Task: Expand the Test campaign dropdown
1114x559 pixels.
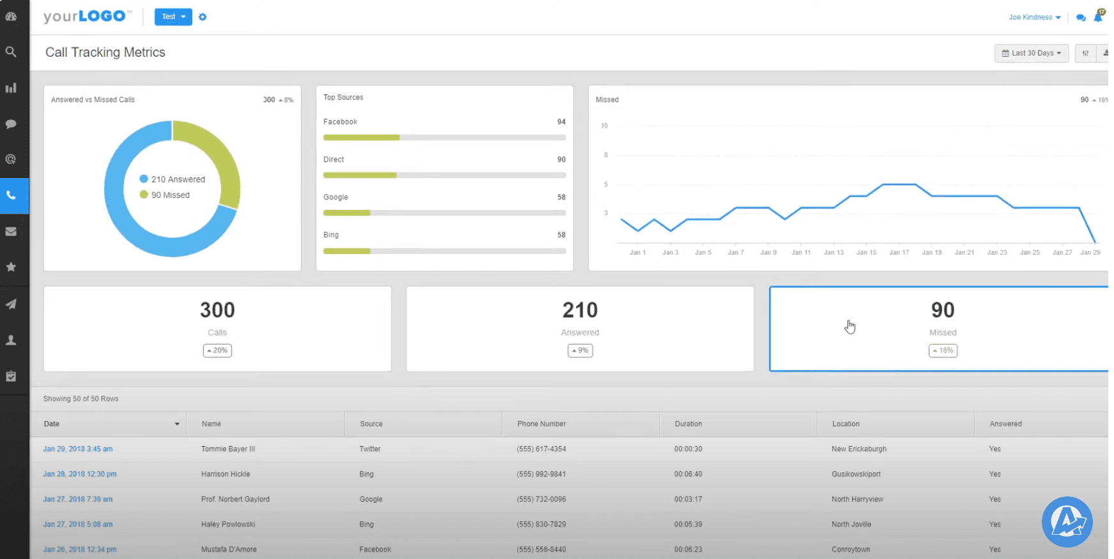Action: point(173,17)
